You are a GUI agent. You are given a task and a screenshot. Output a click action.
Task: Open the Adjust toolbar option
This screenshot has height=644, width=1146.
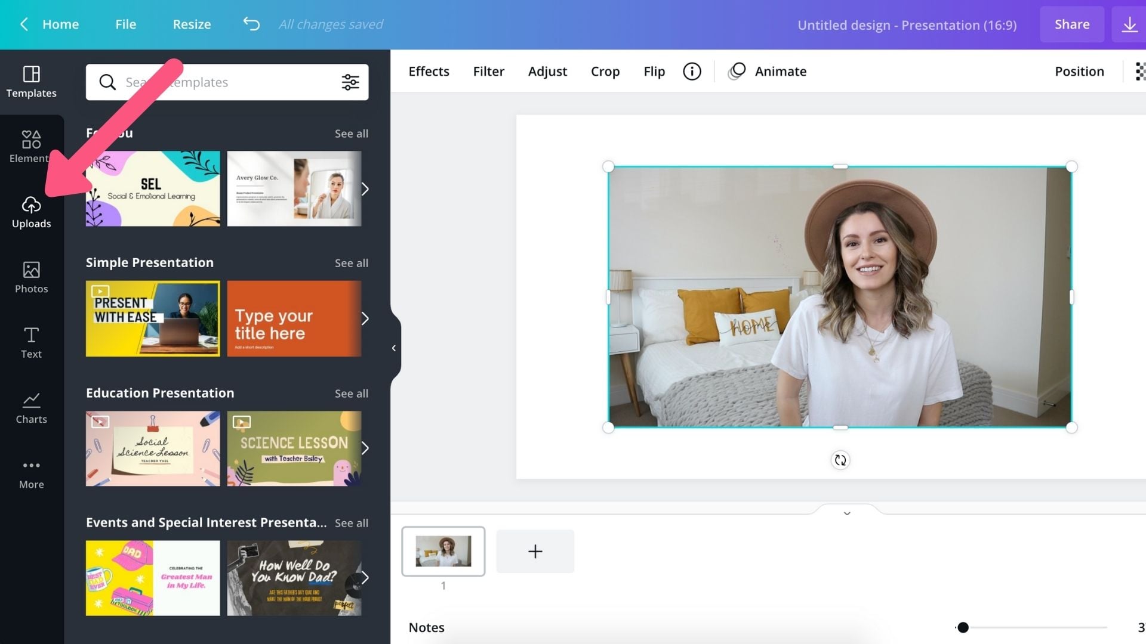point(547,72)
